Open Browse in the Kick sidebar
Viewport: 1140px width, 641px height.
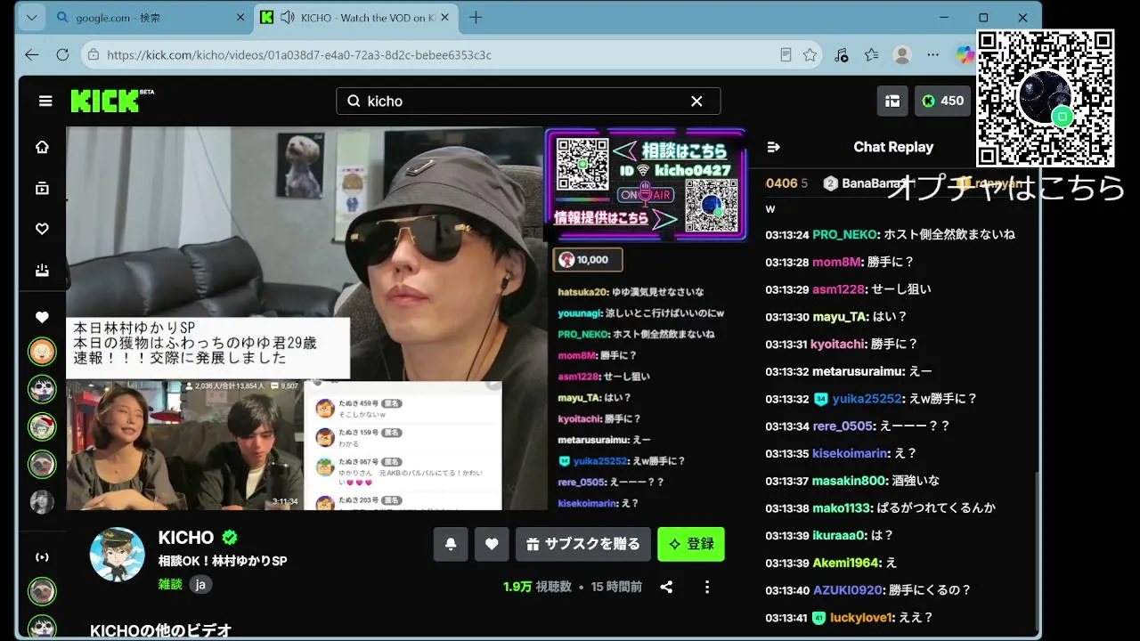coord(42,188)
